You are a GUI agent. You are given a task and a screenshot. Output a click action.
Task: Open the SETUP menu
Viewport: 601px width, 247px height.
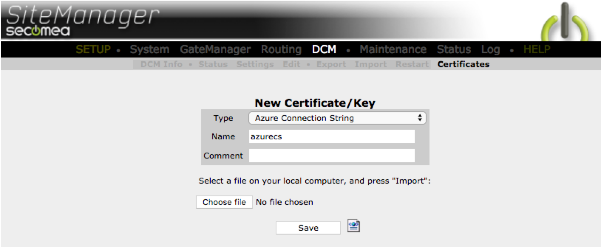pos(93,49)
